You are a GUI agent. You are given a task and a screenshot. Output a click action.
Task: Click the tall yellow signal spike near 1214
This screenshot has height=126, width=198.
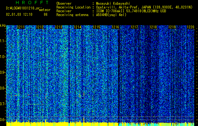point(84,120)
